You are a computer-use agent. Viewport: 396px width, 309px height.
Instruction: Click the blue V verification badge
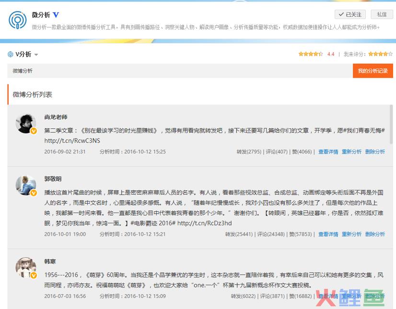56,15
